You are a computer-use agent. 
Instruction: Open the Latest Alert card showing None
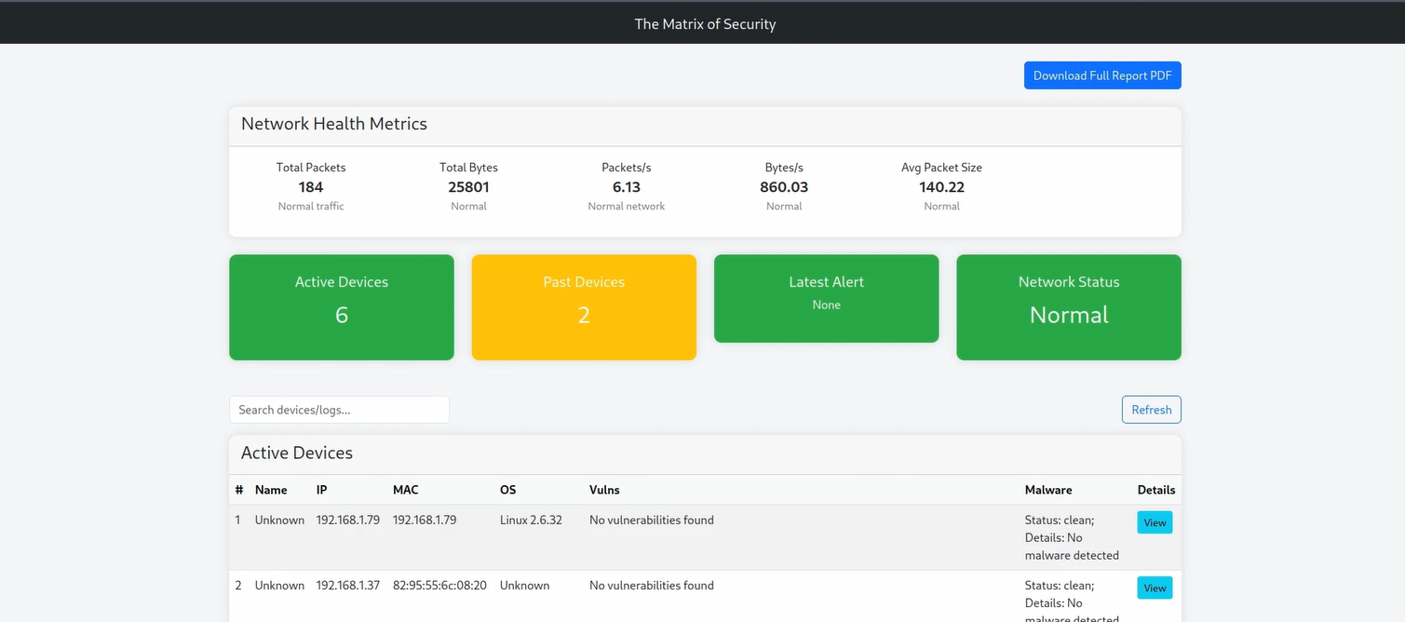826,298
